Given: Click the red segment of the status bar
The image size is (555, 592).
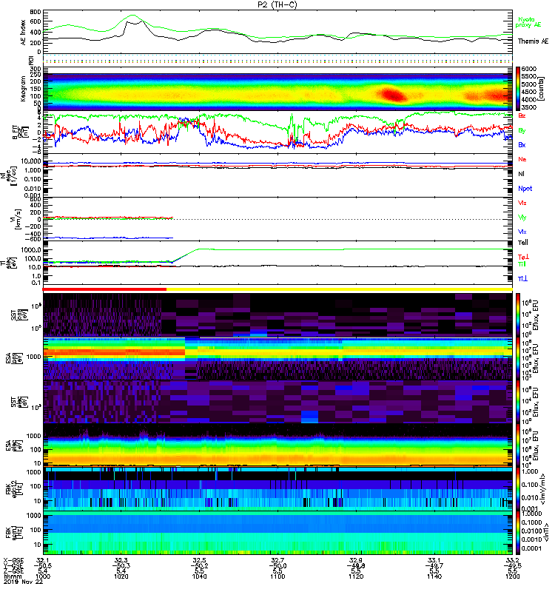Looking at the screenshot, I should (x=104, y=289).
